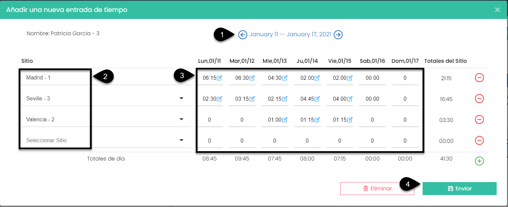Edit Madrid Wednesday 04:30 entry note icon

pyautogui.click(x=285, y=78)
